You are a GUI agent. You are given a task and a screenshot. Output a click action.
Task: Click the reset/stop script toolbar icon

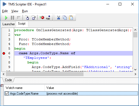click(x=19, y=18)
